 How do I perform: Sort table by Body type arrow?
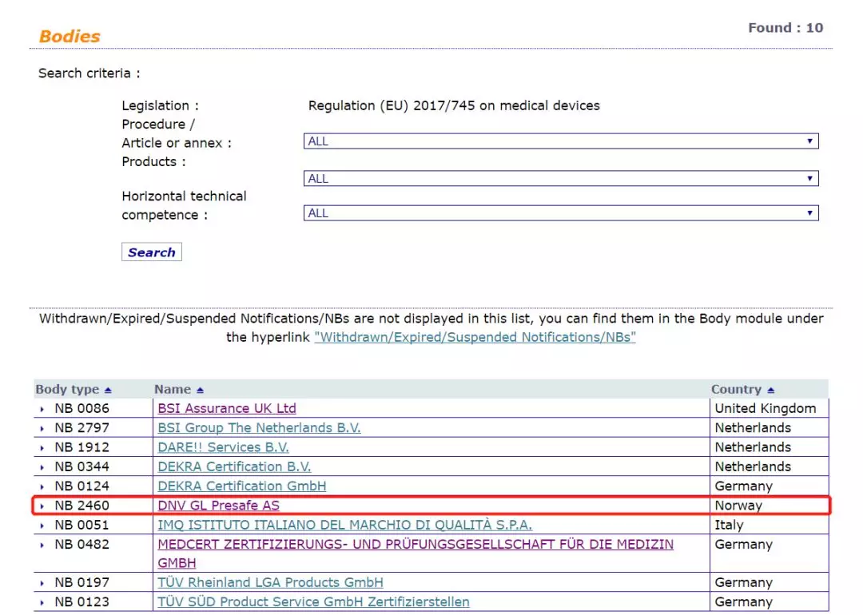point(108,390)
